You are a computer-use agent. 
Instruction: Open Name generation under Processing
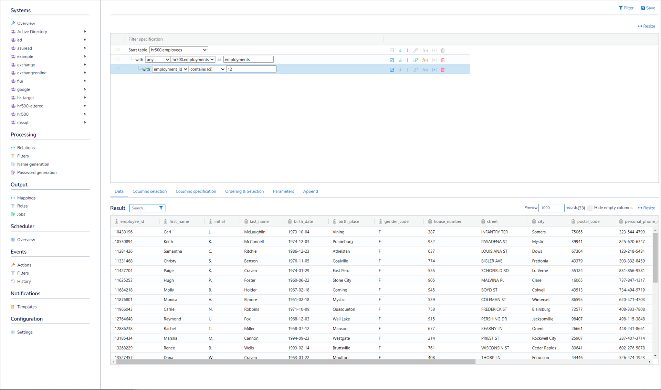click(33, 164)
